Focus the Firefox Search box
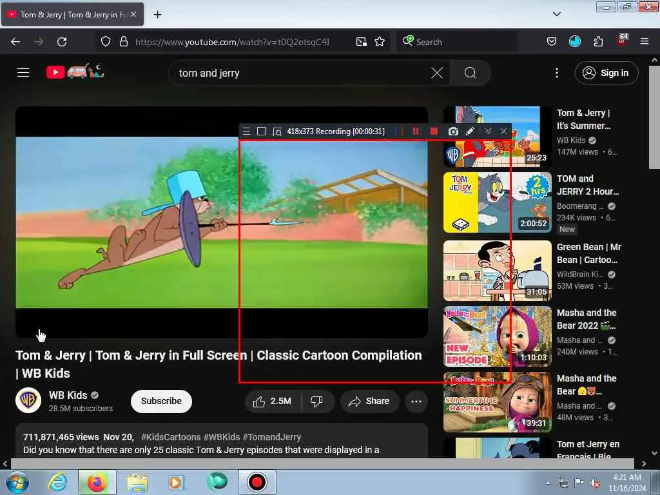This screenshot has width=660, height=495. click(457, 42)
